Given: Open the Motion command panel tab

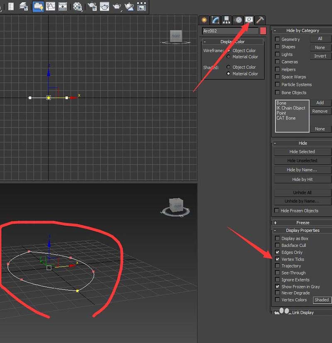Looking at the screenshot, I should pyautogui.click(x=238, y=20).
